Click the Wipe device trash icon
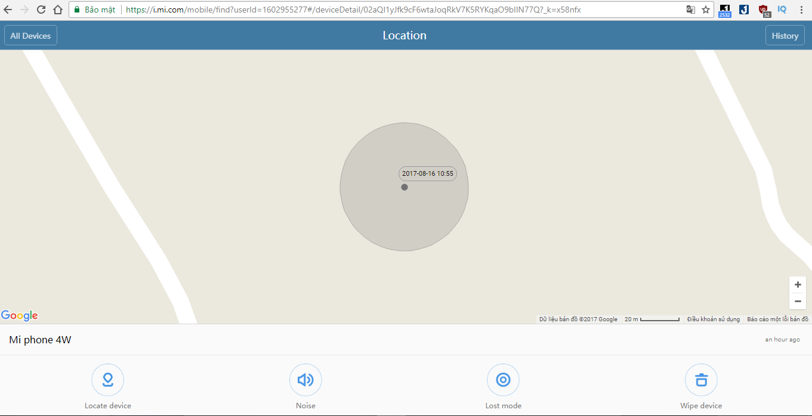This screenshot has width=812, height=416. (x=701, y=380)
